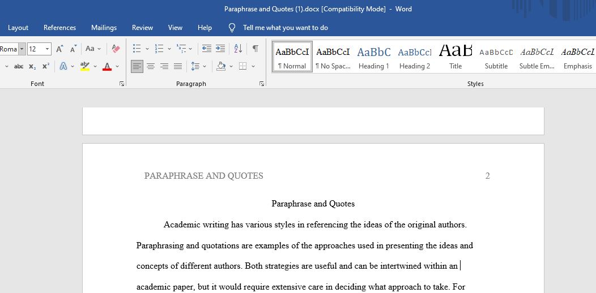
Task: Click the Shading paint bucket icon
Action: coord(221,66)
